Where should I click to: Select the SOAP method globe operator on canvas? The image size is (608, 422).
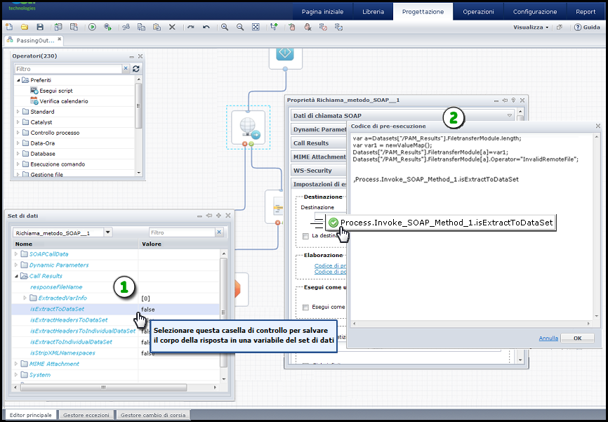[249, 127]
